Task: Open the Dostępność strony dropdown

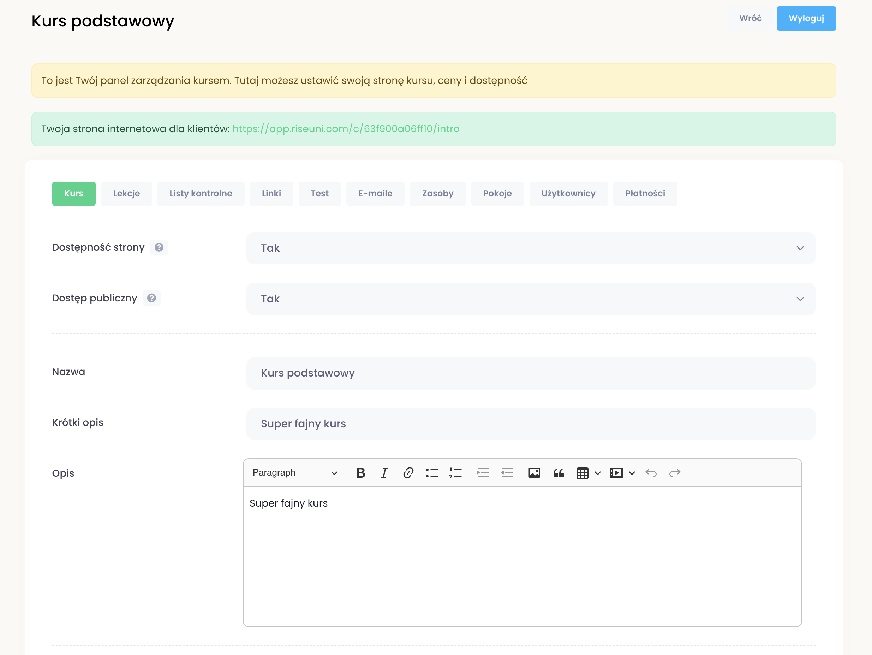Action: pyautogui.click(x=531, y=248)
